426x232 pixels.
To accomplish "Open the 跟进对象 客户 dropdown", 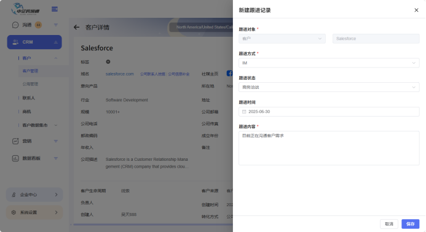I will (282, 39).
